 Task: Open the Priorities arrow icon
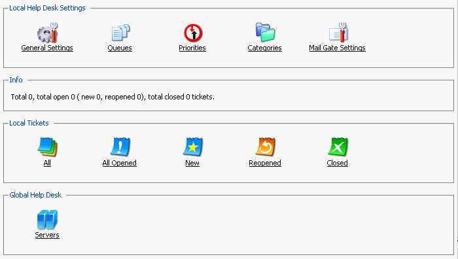pos(193,33)
